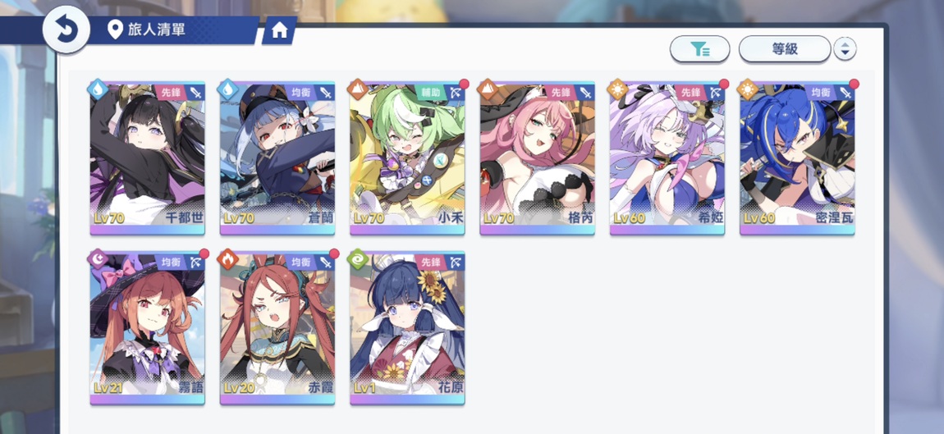Go to the home screen icon
This screenshot has width=944, height=434.
tap(279, 30)
